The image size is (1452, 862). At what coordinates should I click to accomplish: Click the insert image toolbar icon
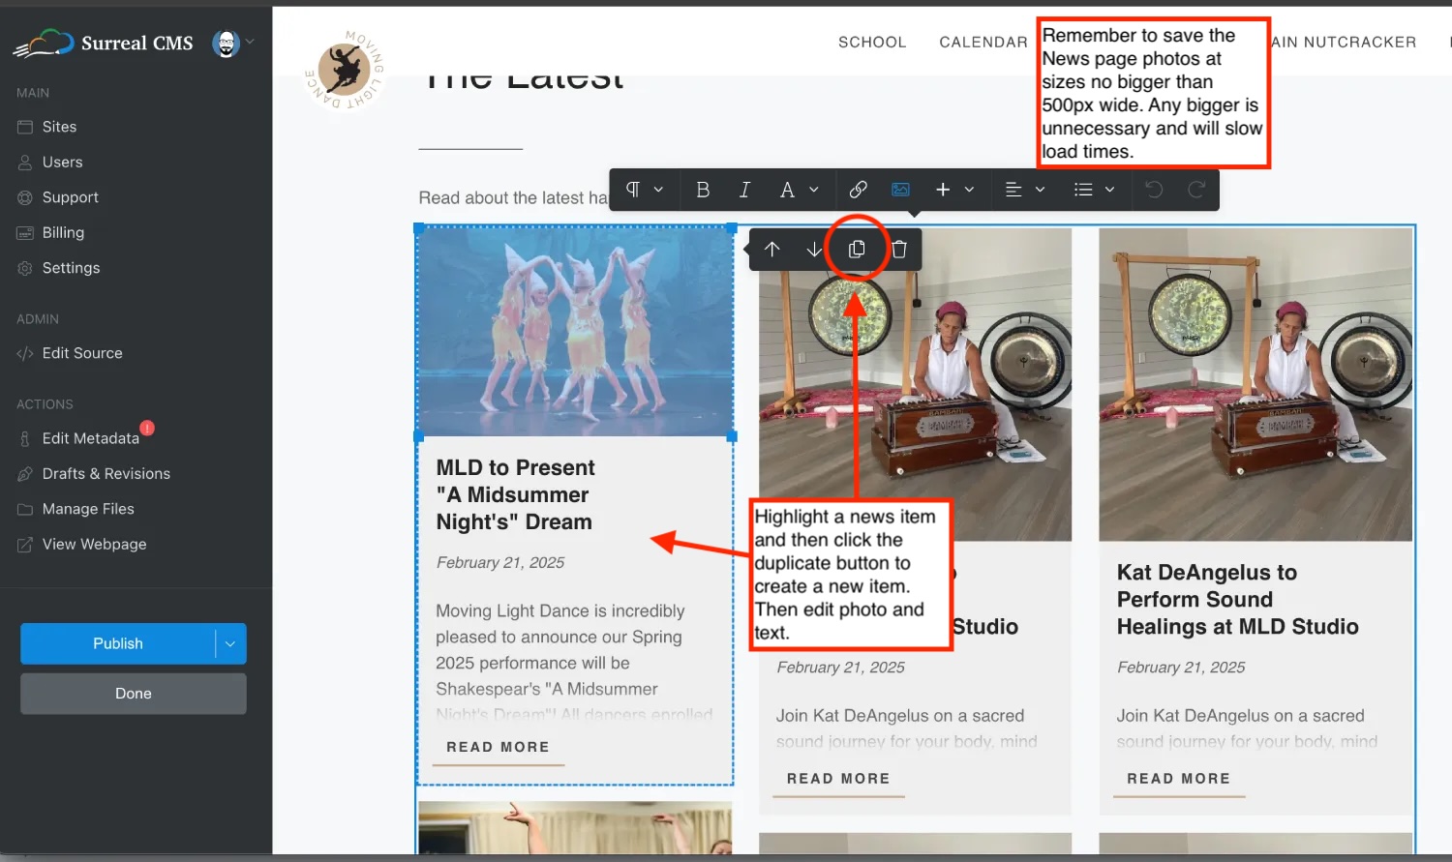point(900,190)
